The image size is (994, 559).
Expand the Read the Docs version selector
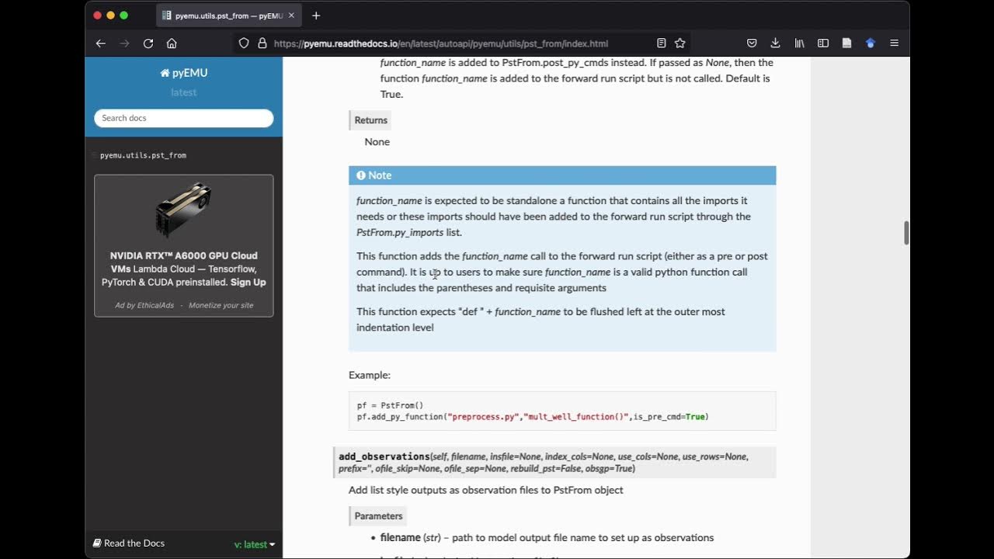coord(255,544)
